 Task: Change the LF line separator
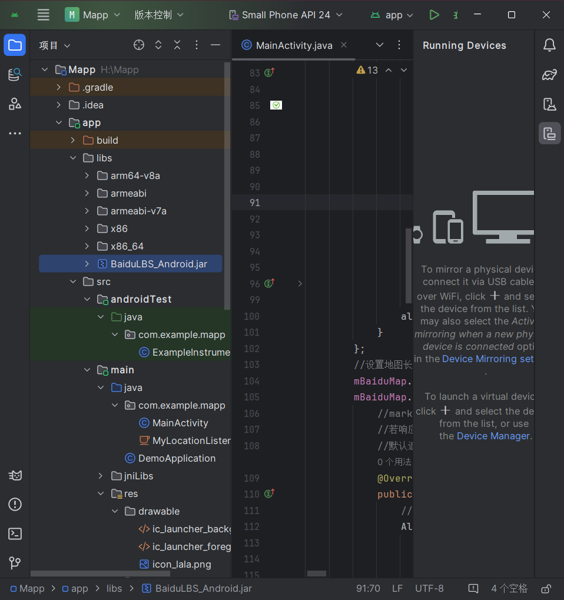[x=397, y=589]
